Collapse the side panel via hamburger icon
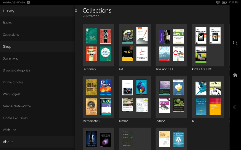 coord(76,10)
